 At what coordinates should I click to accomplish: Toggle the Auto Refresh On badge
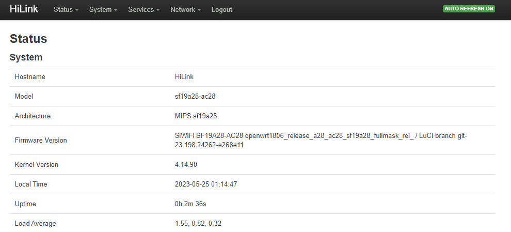[469, 9]
